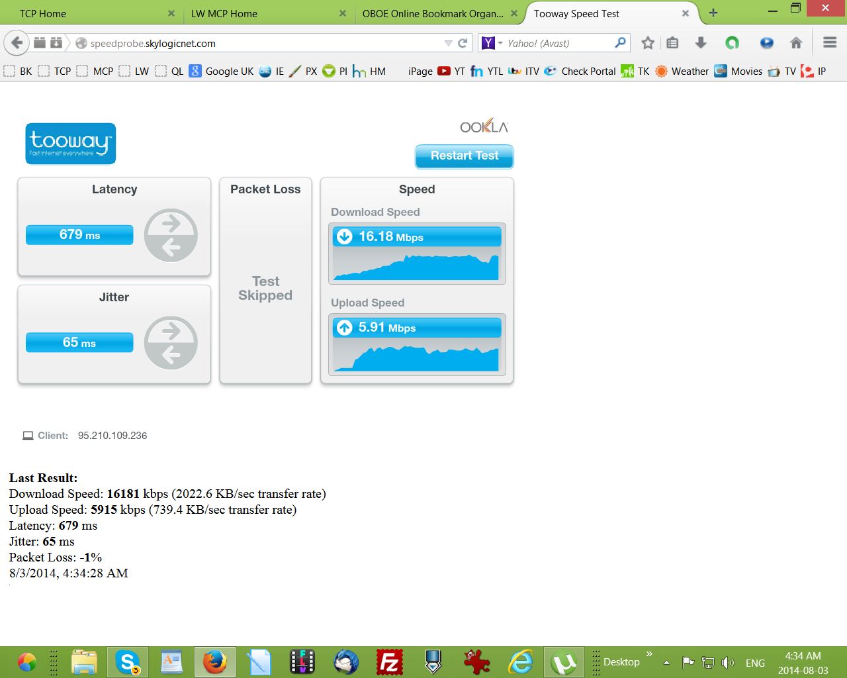847x678 pixels.
Task: Click the 5.91 Mbps upload result
Action: (x=418, y=327)
